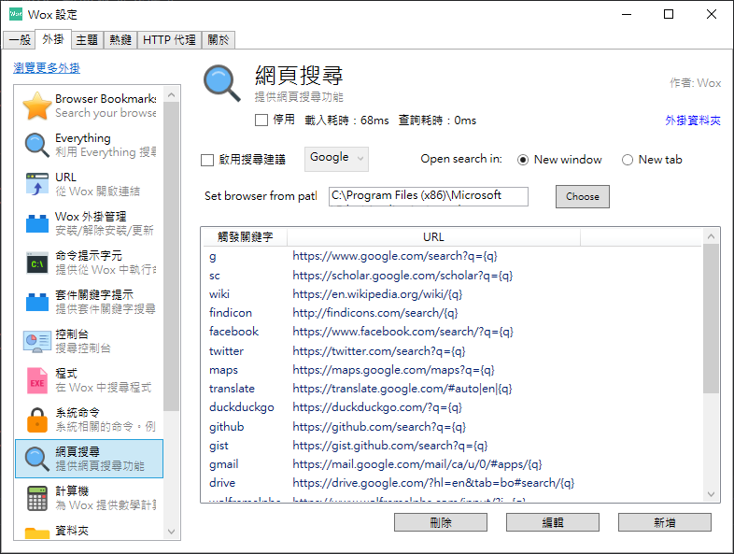
Task: Select the 控制台 control panel icon
Action: 37,341
